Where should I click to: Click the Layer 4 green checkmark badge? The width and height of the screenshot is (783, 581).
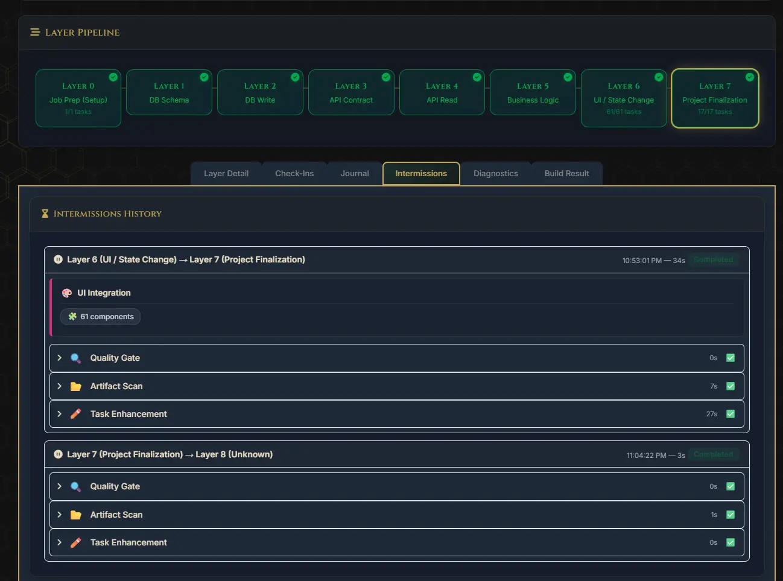477,77
